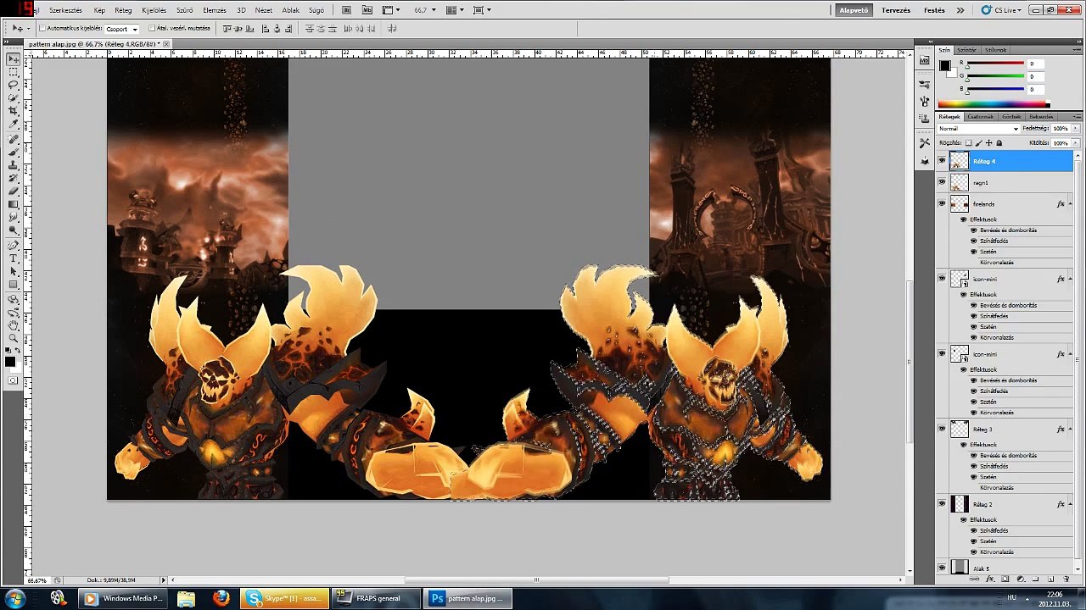The width and height of the screenshot is (1086, 610).
Task: Tick the transform controls checkbox
Action: pos(152,28)
